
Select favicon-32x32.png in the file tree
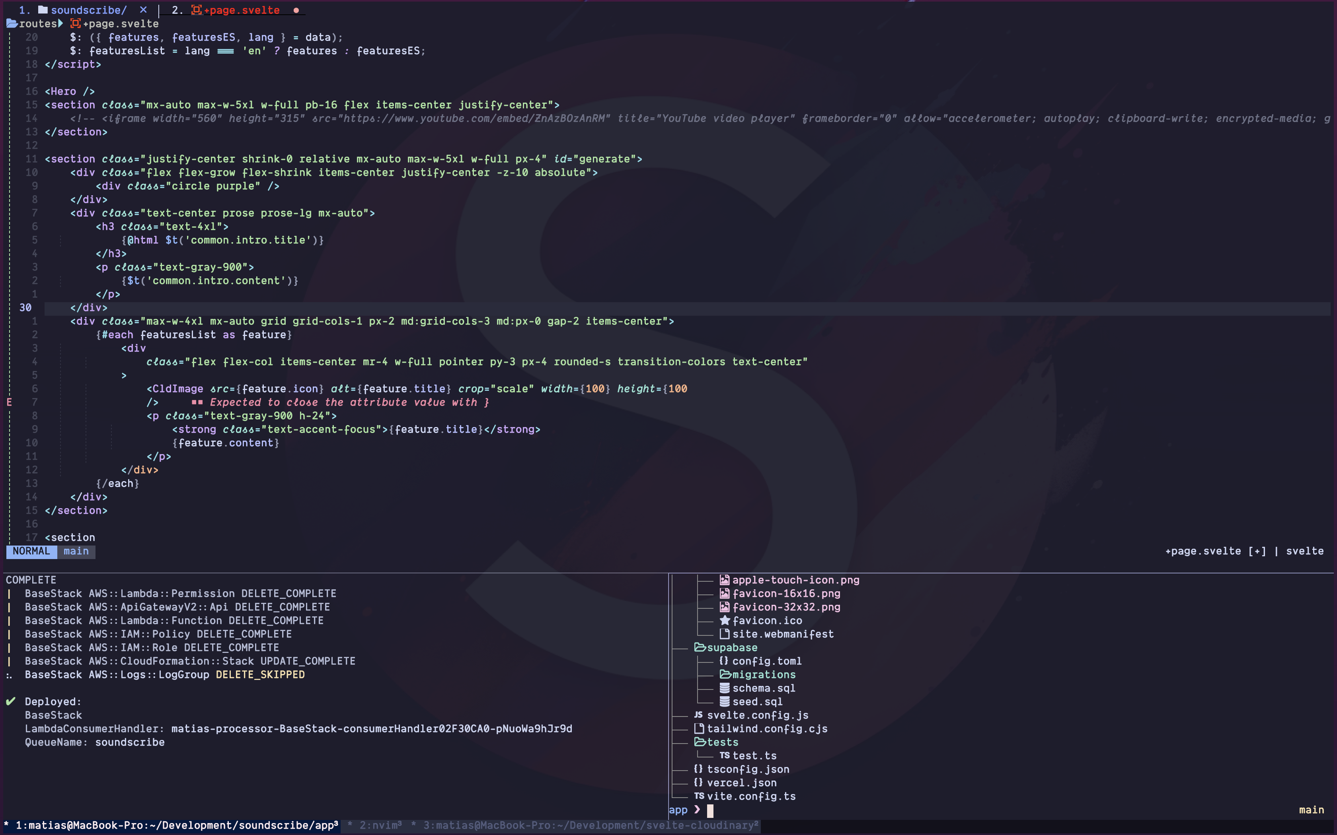pos(786,607)
